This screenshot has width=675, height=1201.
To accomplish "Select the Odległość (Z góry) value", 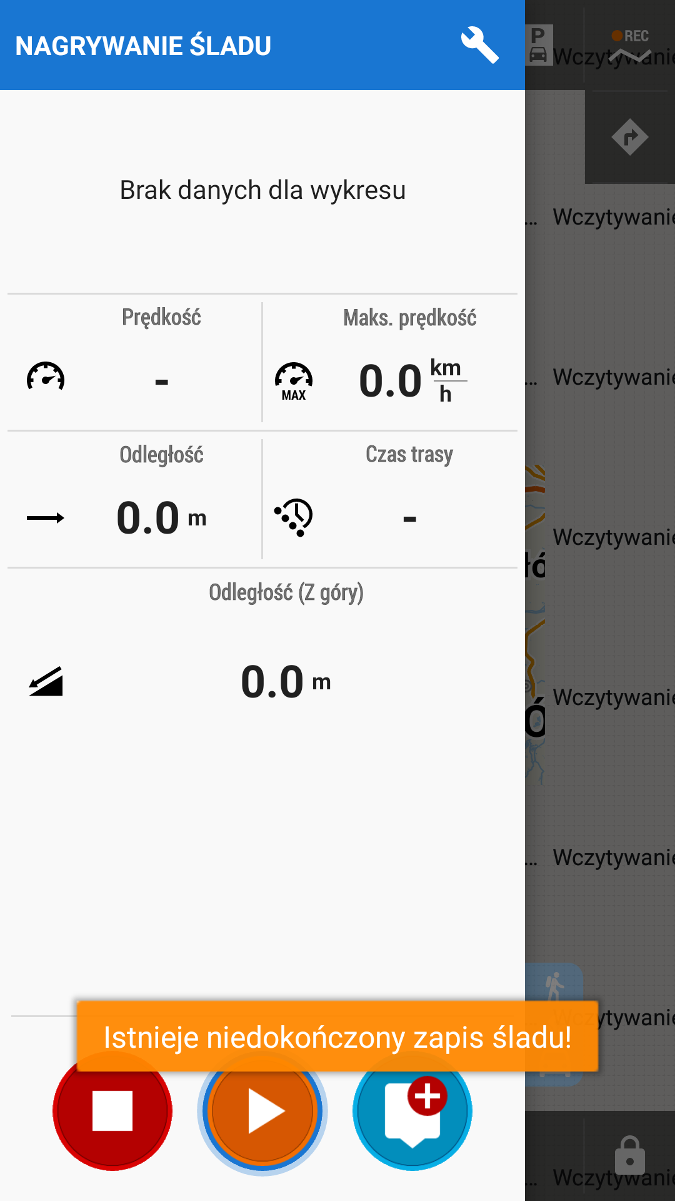I will pos(286,681).
